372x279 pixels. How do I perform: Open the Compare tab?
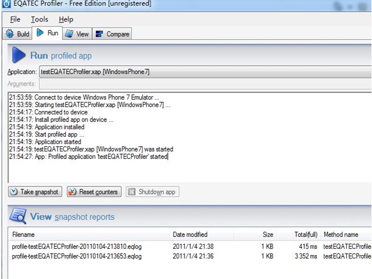112,34
